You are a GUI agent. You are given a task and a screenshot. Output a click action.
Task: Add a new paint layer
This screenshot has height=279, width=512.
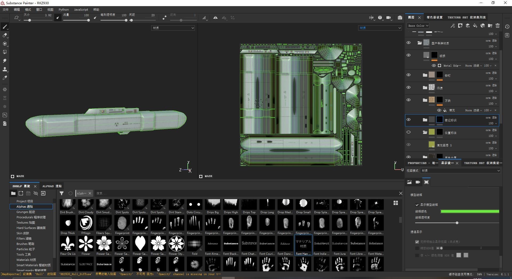coord(467,26)
